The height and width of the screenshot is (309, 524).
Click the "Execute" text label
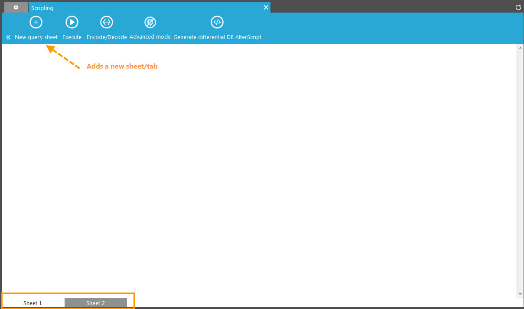72,37
